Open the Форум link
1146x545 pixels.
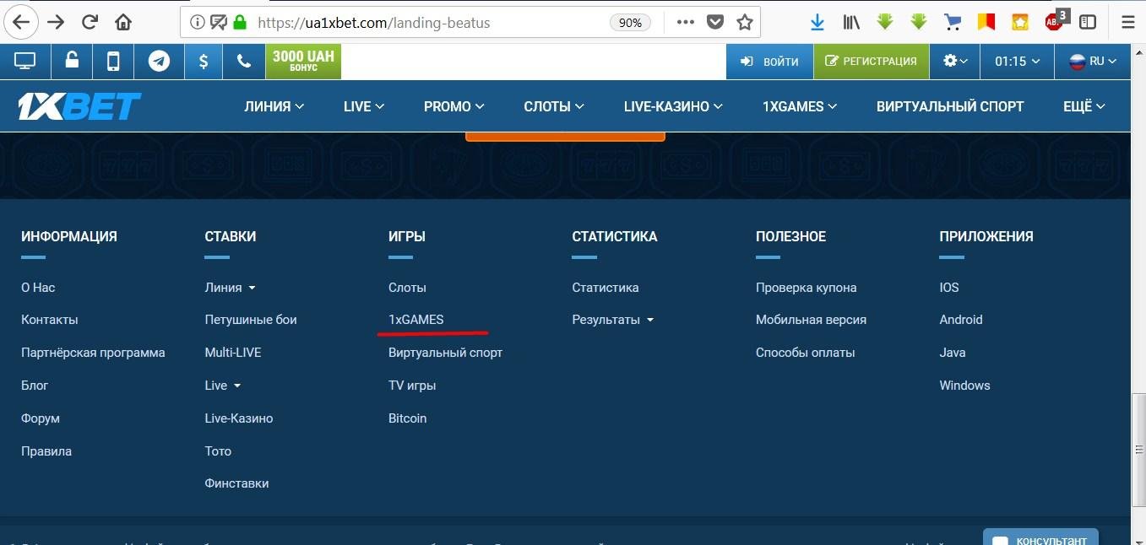[x=41, y=418]
